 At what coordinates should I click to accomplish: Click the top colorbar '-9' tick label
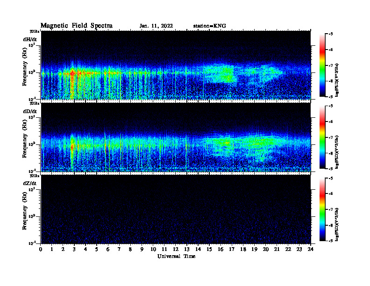pos(331,97)
